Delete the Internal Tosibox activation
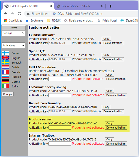Viewport: 139px width, 157px height. (116, 144)
